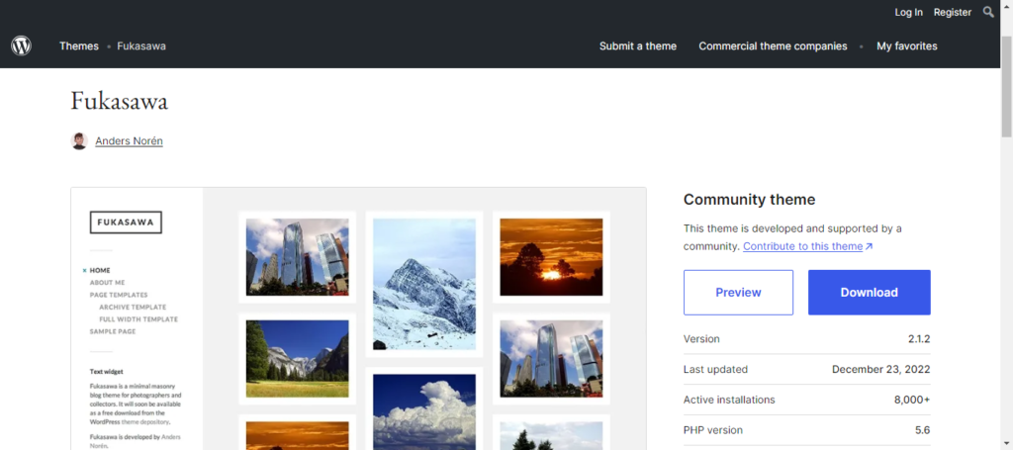Screen dimensions: 1013x450
Task: Follow the Contribute to this theme link
Action: pyautogui.click(x=802, y=246)
